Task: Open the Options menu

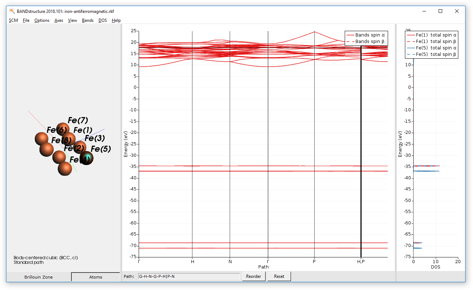Action: click(x=42, y=20)
